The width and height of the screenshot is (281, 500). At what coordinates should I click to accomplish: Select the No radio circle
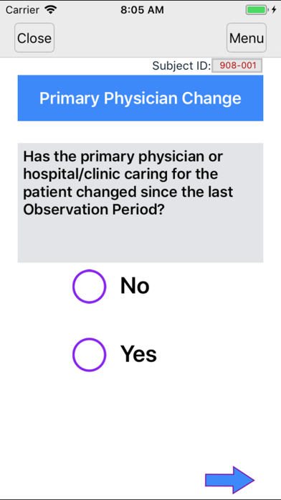[89, 286]
